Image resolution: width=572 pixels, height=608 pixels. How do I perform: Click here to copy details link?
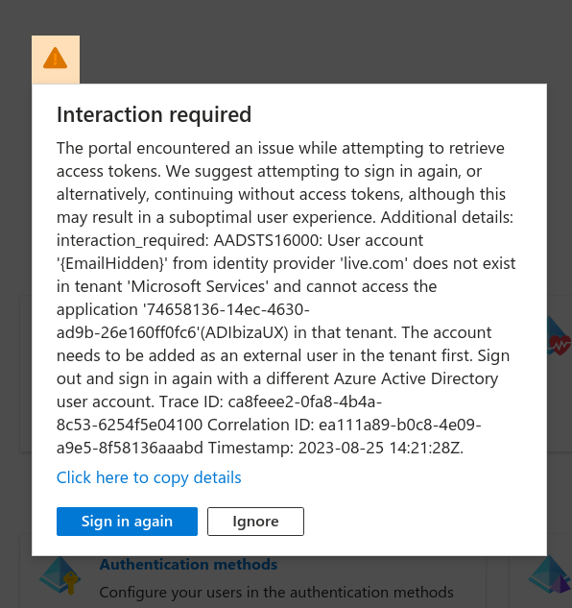click(x=149, y=477)
